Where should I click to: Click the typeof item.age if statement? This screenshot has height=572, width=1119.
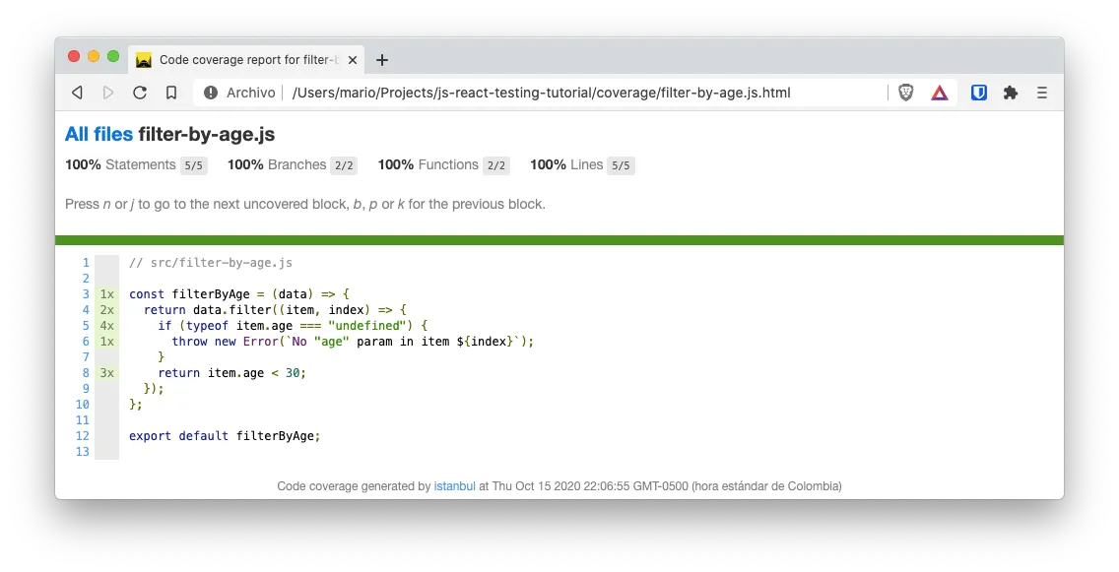click(293, 326)
